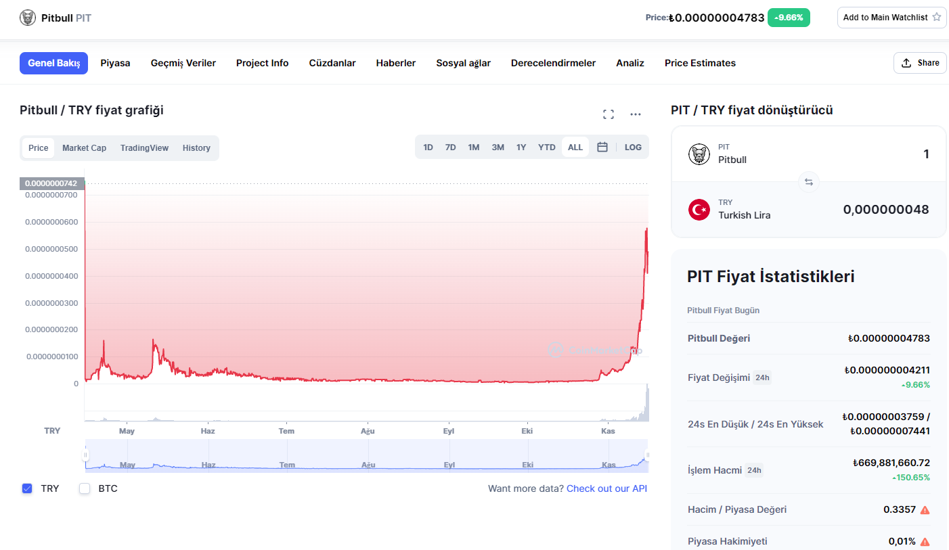Click the -9.66% price change badge in the header
Image resolution: width=949 pixels, height=550 pixels.
pos(789,18)
